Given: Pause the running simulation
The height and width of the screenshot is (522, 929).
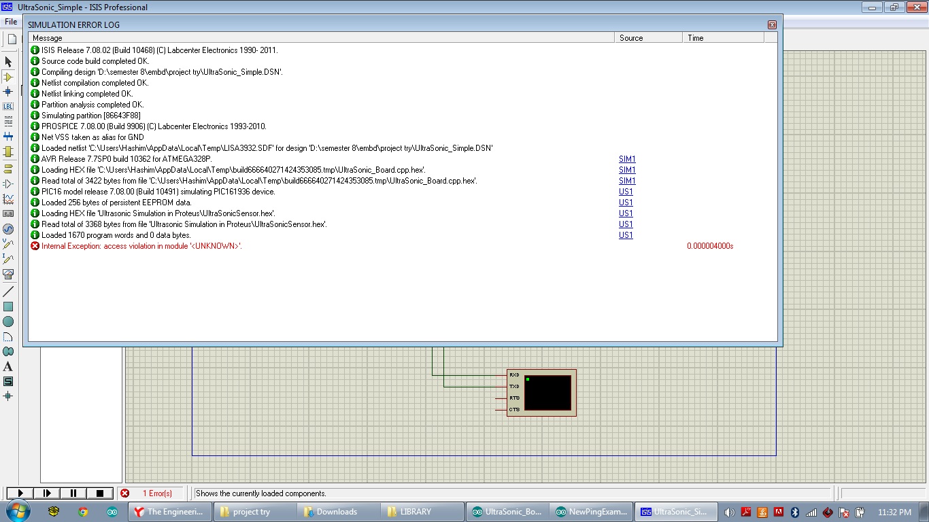Looking at the screenshot, I should 71,493.
